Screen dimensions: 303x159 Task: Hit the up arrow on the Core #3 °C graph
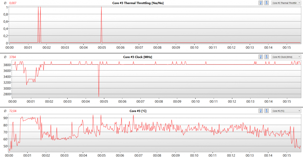coord(261,111)
